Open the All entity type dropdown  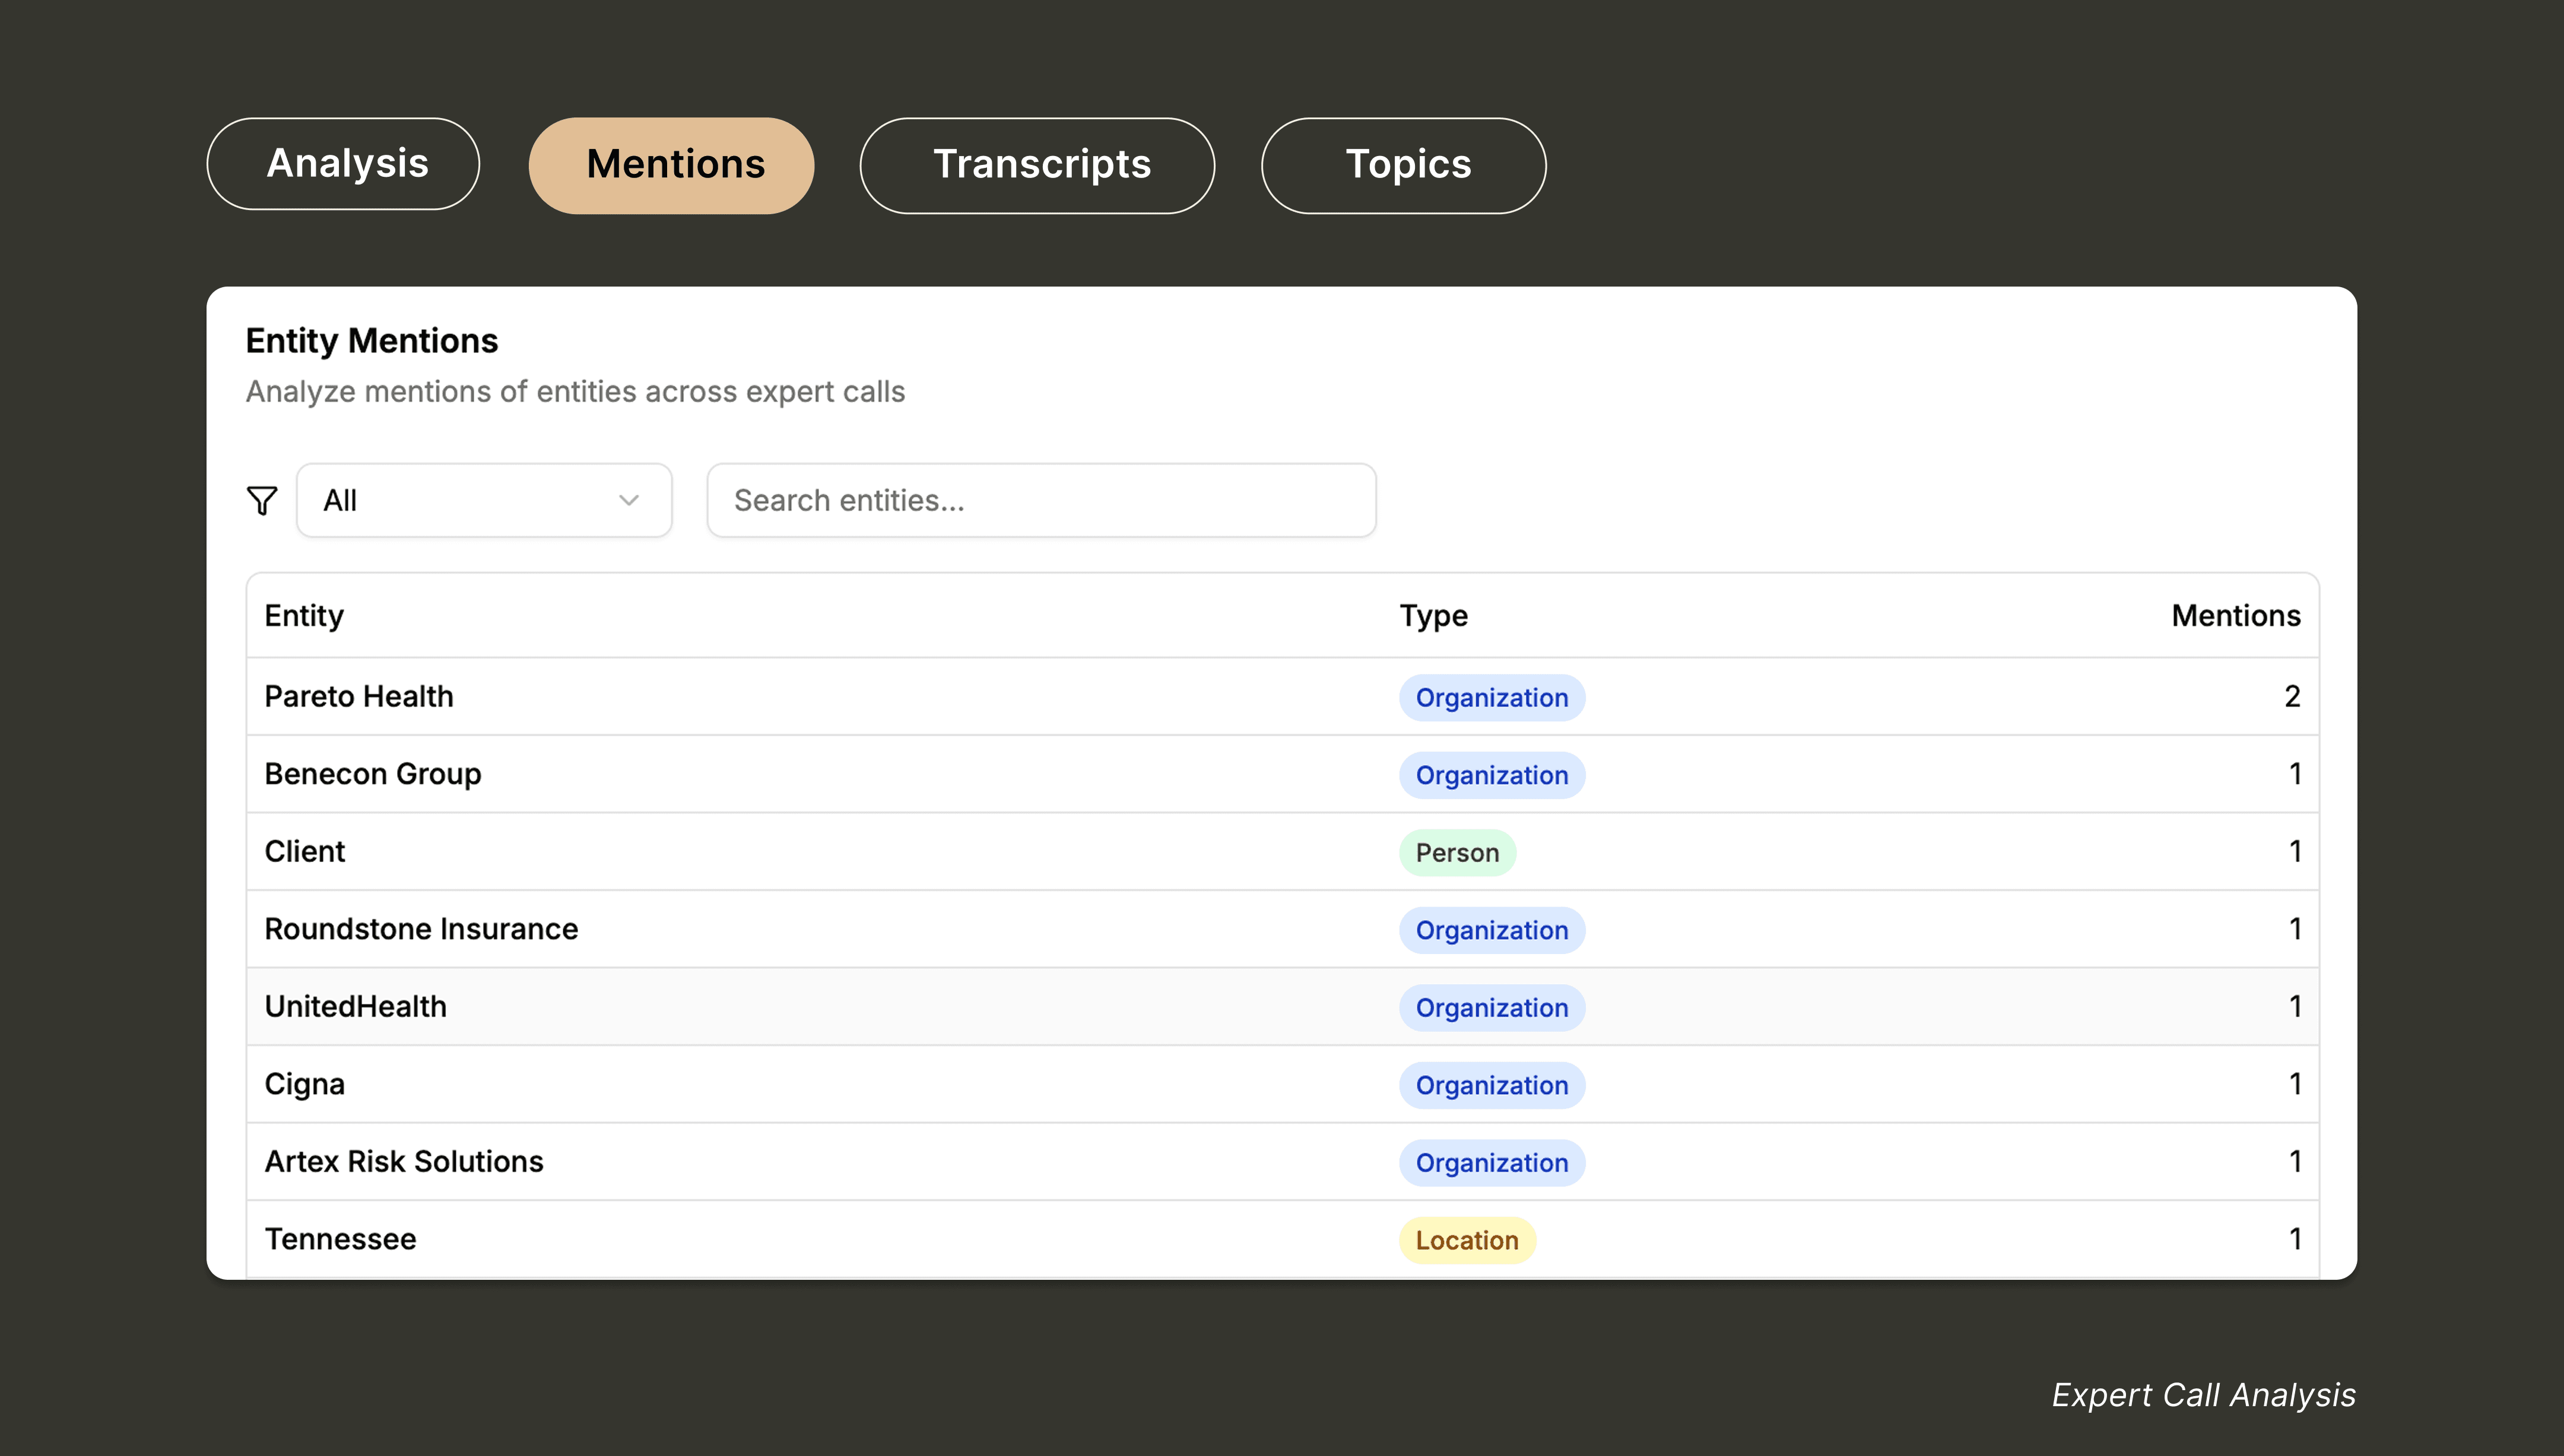pos(483,500)
